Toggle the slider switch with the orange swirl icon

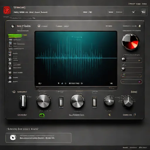[132, 60]
